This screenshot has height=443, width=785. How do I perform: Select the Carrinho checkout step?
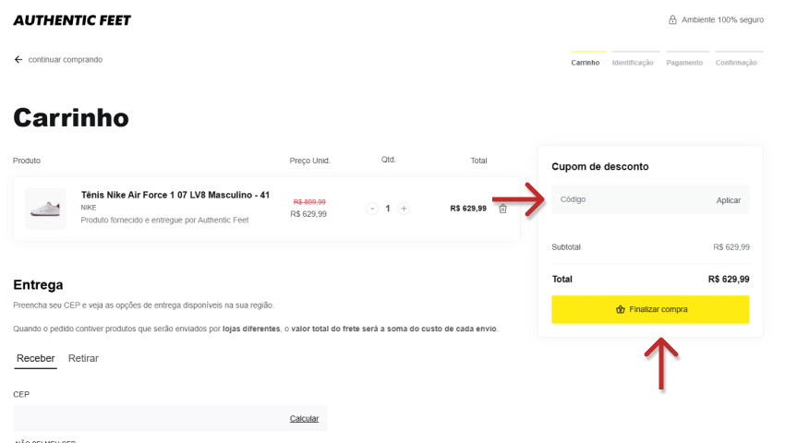click(x=586, y=63)
